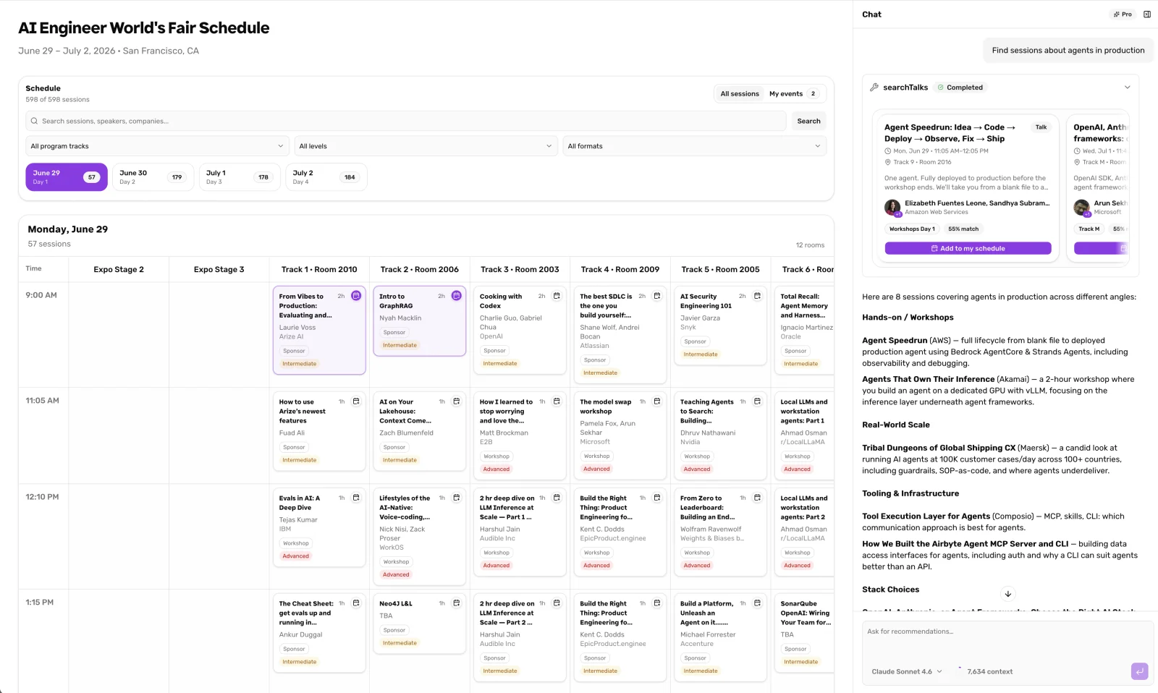Click the Track 5 Room 2005 column header
The width and height of the screenshot is (1158, 693).
(720, 270)
